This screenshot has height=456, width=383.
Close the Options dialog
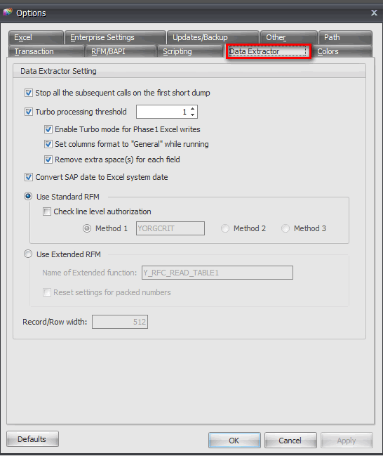(x=374, y=13)
